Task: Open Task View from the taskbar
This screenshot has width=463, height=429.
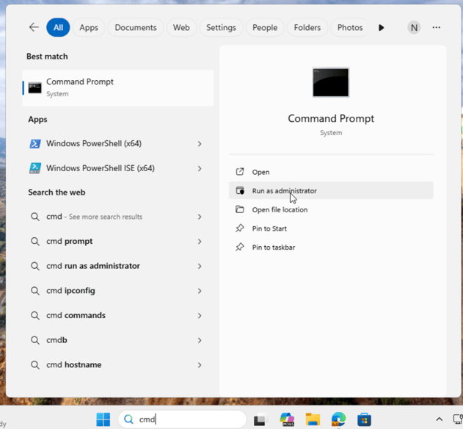Action: 260,419
